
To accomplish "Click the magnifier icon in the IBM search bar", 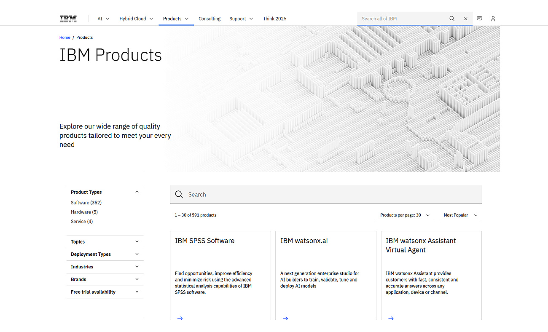I will click(452, 19).
